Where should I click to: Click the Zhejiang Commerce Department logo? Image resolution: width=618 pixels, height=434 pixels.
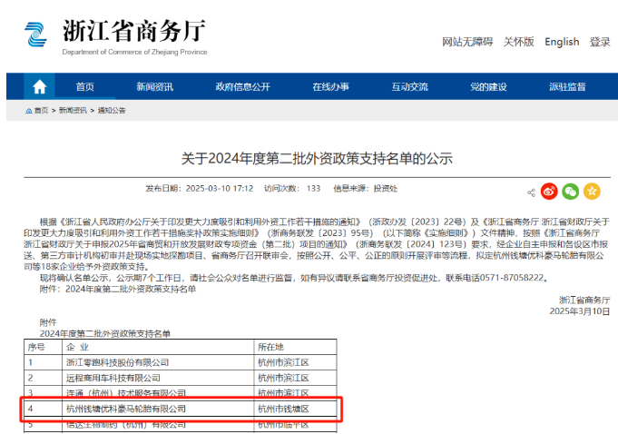(x=36, y=35)
